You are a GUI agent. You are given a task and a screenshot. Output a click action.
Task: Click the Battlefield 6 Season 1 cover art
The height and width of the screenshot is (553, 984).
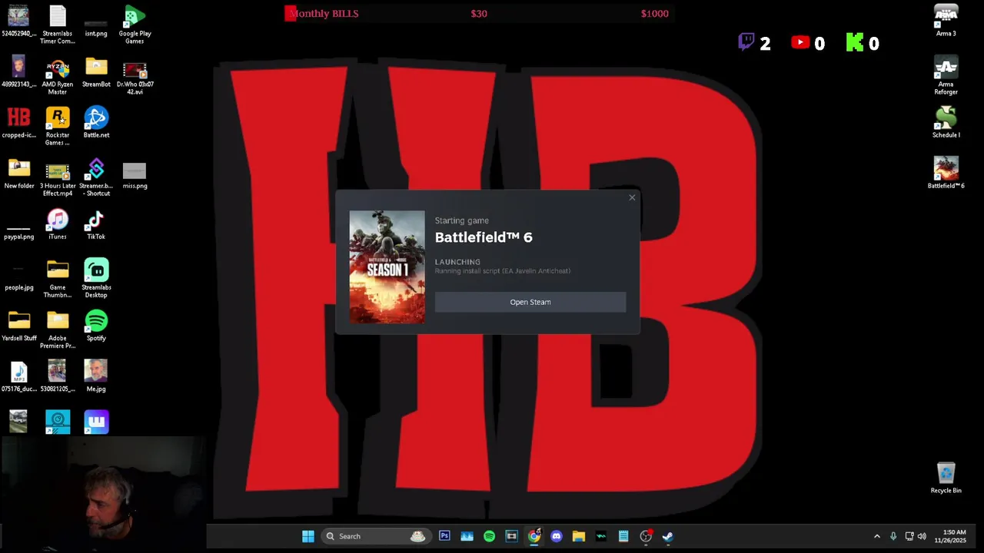click(x=387, y=267)
